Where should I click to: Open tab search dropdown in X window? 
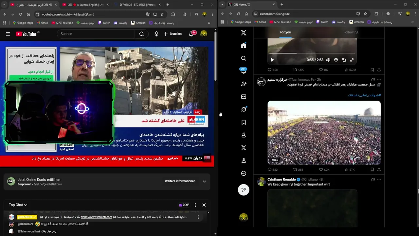click(x=222, y=5)
